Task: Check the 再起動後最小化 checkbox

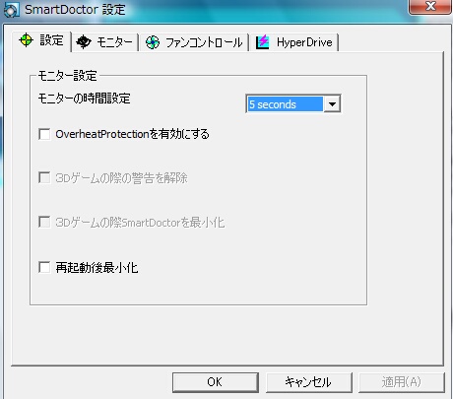Action: click(44, 267)
